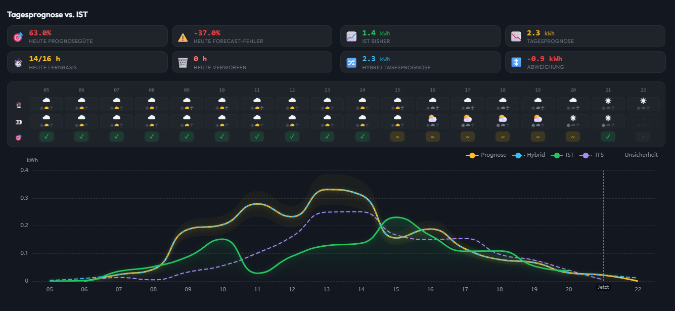Click the forecast sun icon at hour 21
675x311 pixels.
click(608, 101)
